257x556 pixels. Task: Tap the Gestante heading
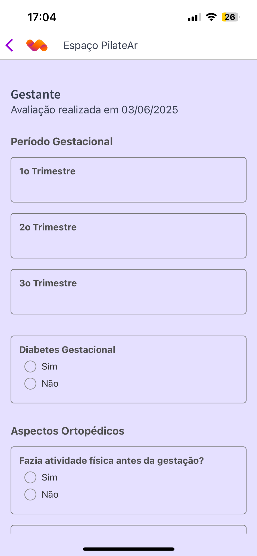(x=36, y=94)
